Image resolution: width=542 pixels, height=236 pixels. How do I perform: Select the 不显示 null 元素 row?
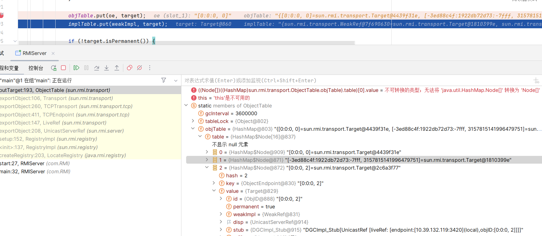point(230,144)
